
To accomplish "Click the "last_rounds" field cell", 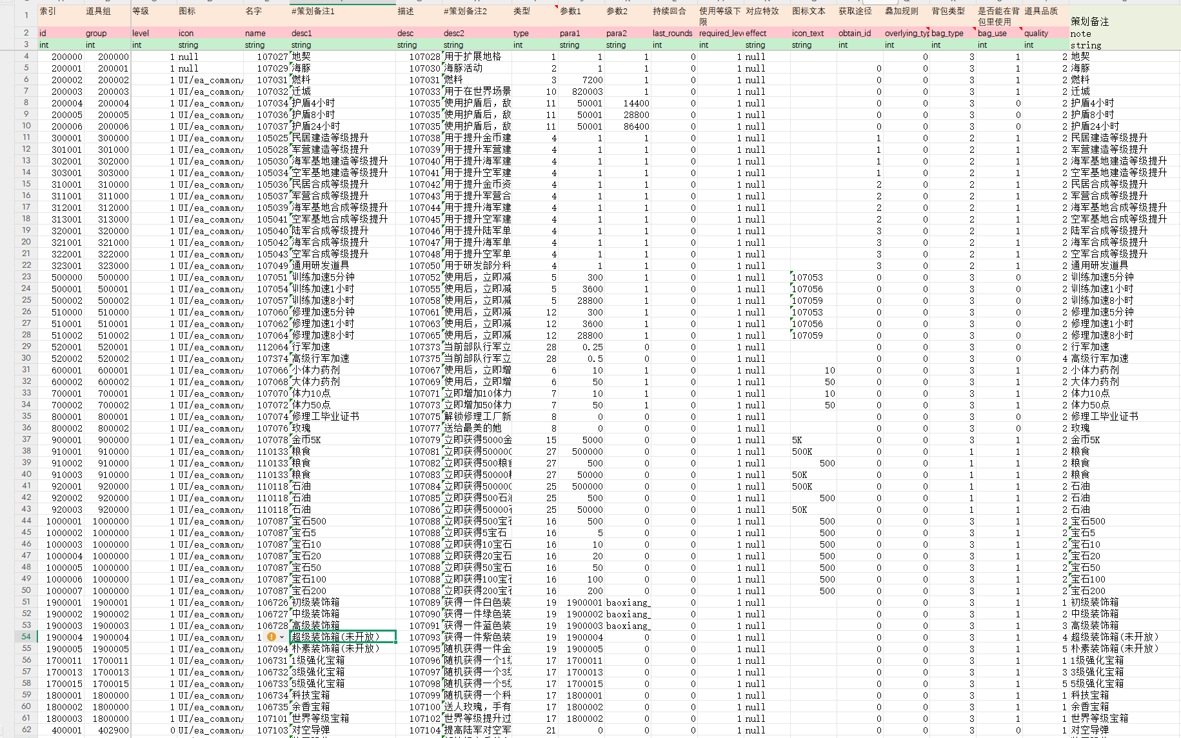I will click(x=673, y=33).
